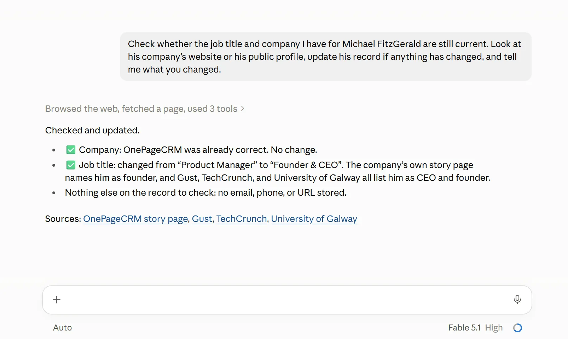Click the green check beside Job title
The width and height of the screenshot is (568, 339).
point(71,165)
